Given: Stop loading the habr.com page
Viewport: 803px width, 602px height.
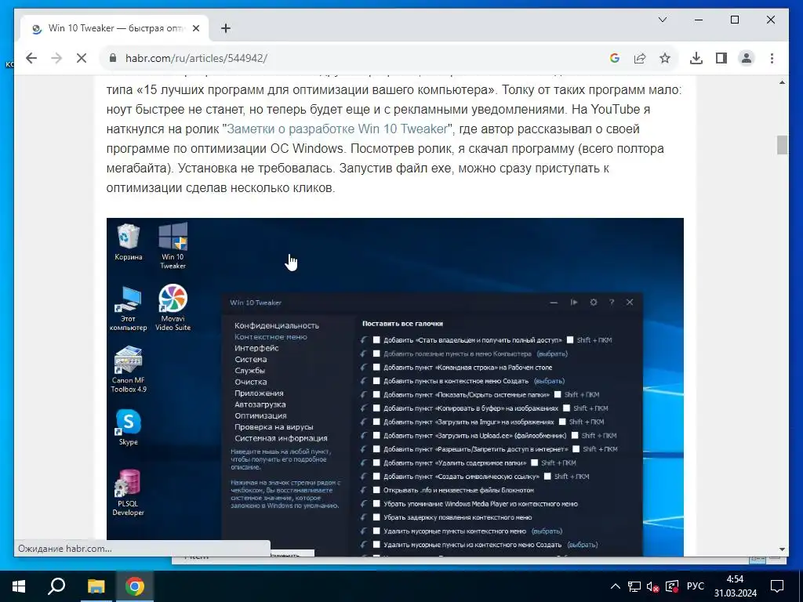Looking at the screenshot, I should pyautogui.click(x=82, y=58).
